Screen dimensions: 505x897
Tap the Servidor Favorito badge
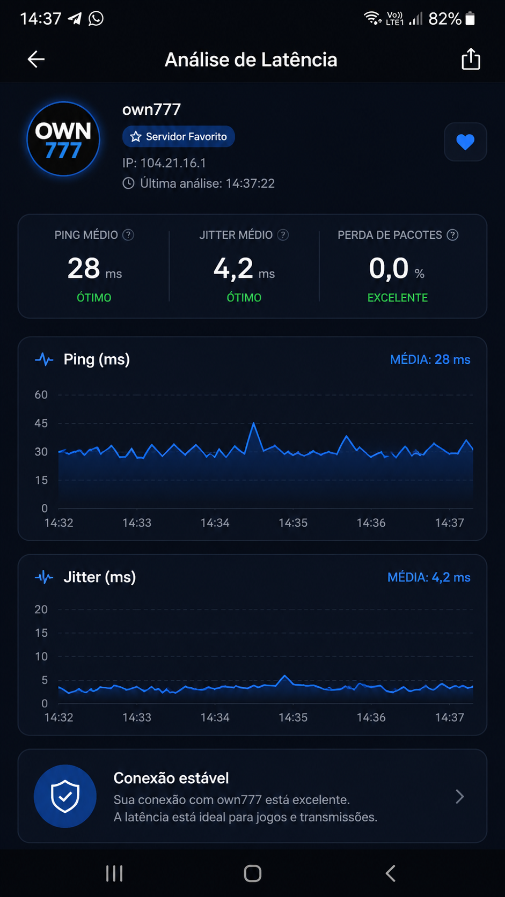click(179, 137)
